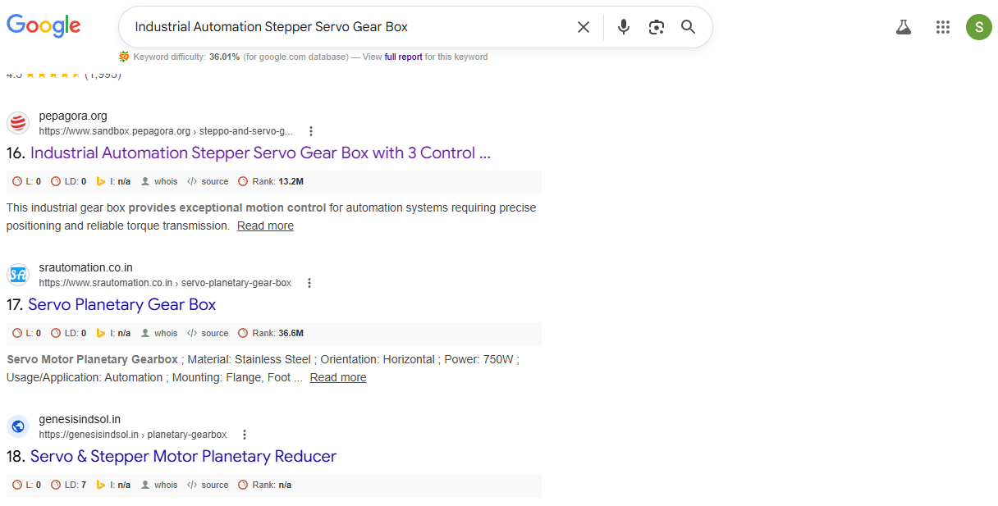Click the srautomation.co.in site name
This screenshot has width=998, height=506.
pos(85,267)
